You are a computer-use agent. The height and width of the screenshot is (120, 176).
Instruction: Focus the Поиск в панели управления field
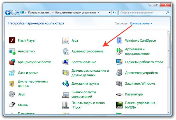[x=144, y=13]
